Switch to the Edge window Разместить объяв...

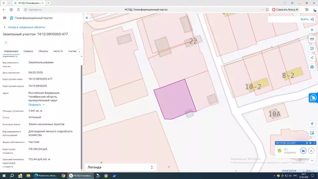tap(46, 176)
